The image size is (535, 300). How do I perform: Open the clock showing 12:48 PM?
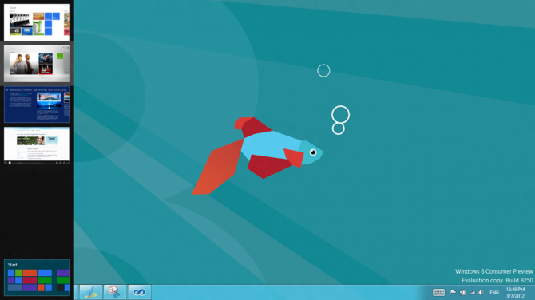pos(515,293)
